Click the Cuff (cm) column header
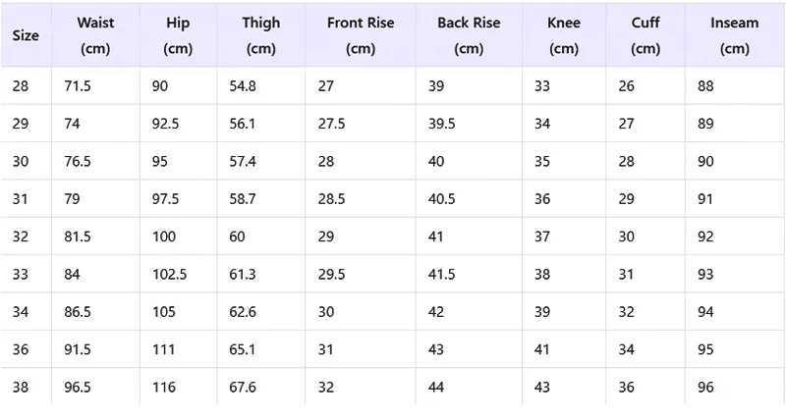 click(x=646, y=35)
